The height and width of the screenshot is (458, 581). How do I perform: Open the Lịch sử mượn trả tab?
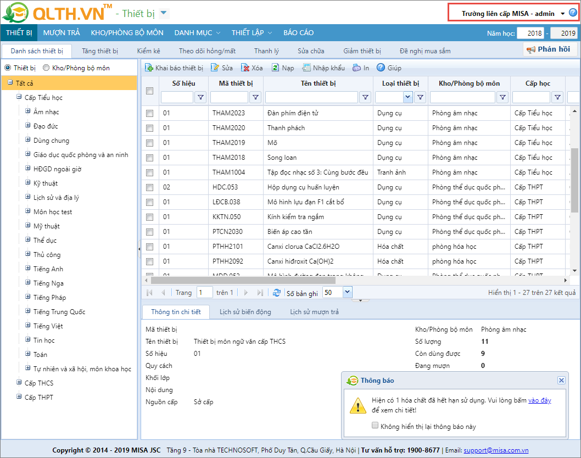point(314,311)
